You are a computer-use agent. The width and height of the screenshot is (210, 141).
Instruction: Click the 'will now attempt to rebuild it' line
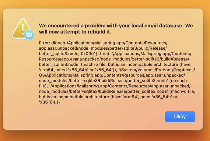pos(75,32)
